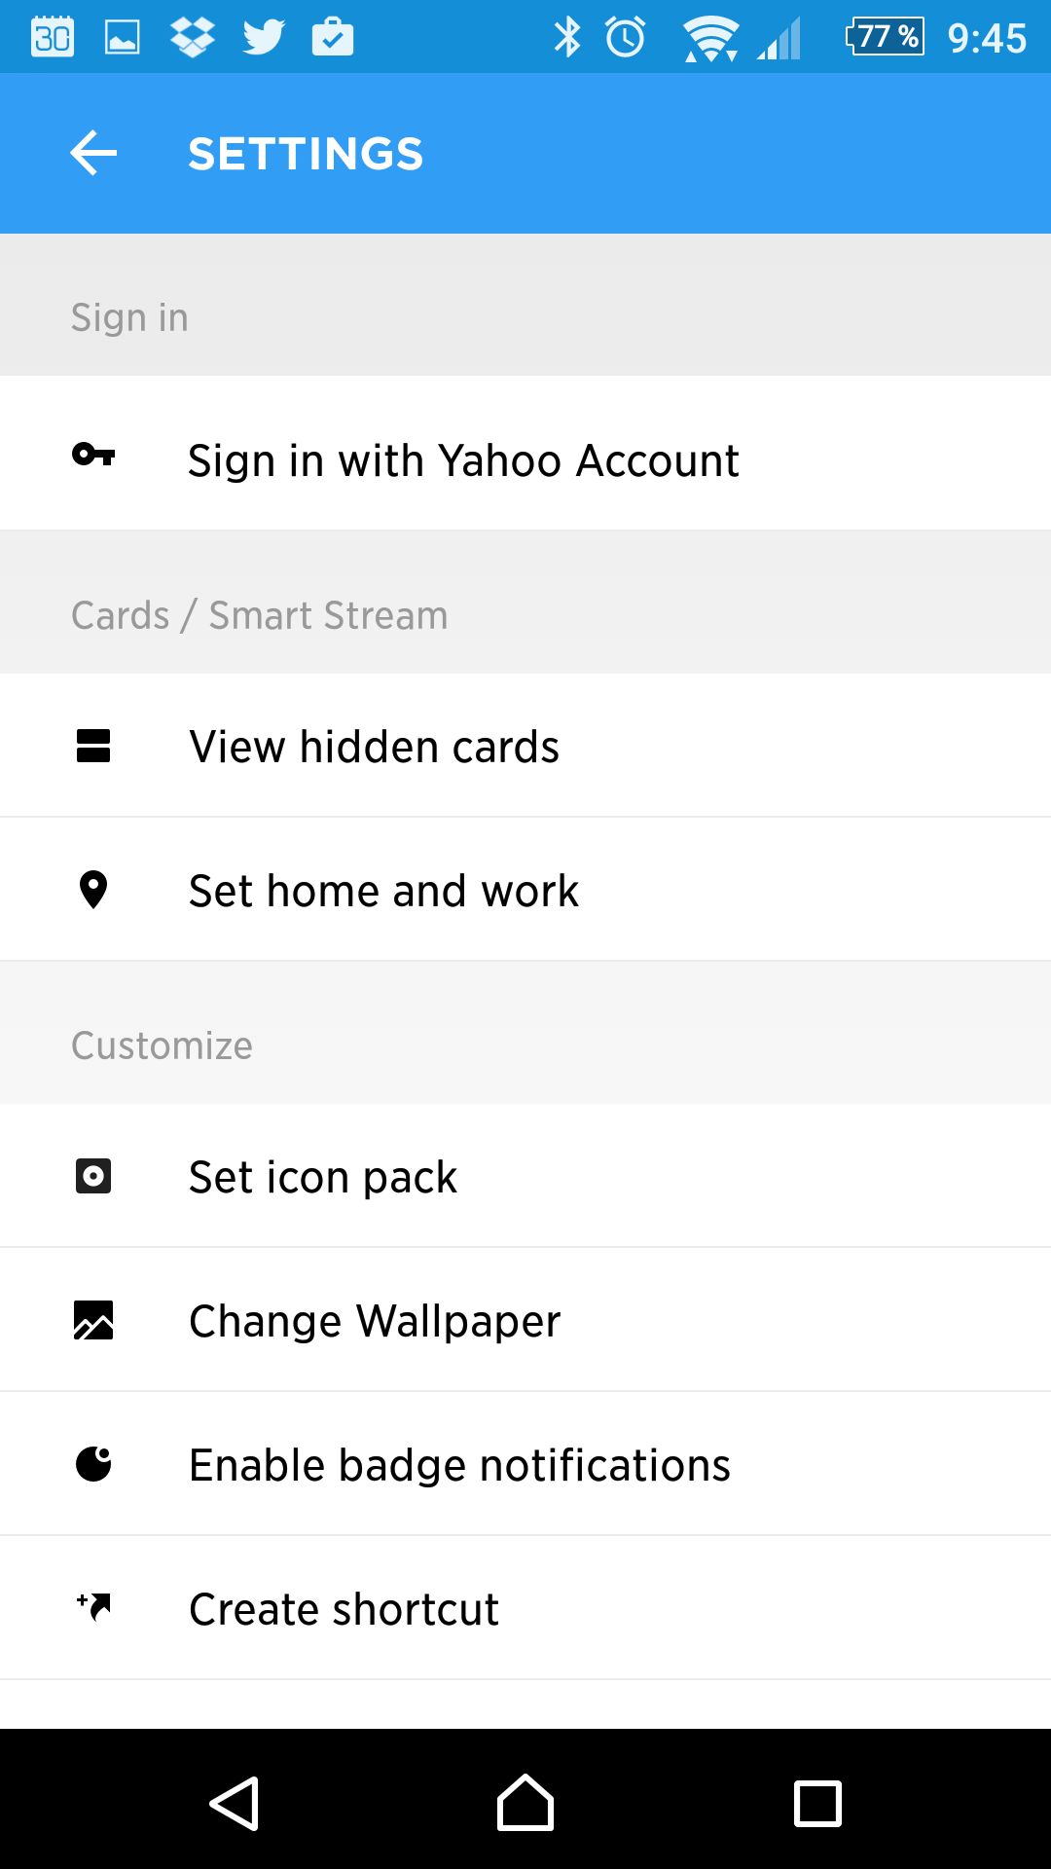Image resolution: width=1051 pixels, height=1869 pixels.
Task: Tap the location pin icon
Action: [93, 890]
